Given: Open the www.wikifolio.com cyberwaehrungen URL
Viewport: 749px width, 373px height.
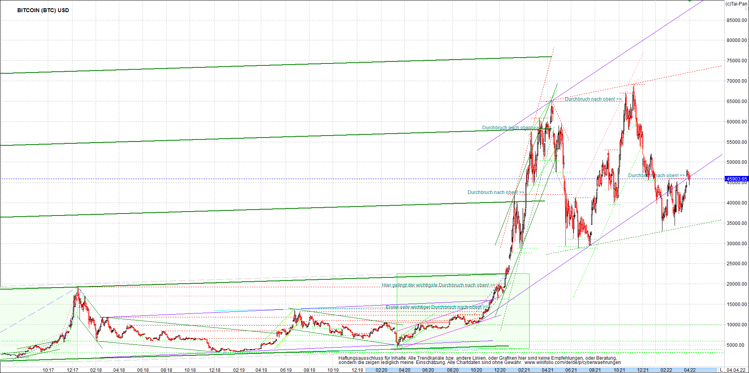Looking at the screenshot, I should pyautogui.click(x=572, y=362).
